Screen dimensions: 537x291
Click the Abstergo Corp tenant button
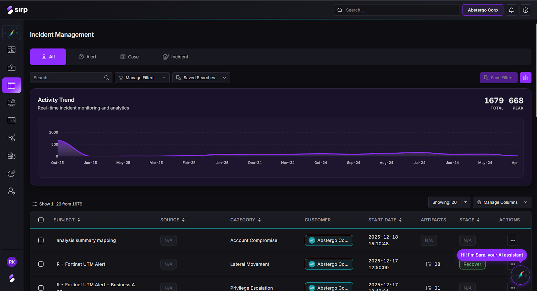point(483,10)
